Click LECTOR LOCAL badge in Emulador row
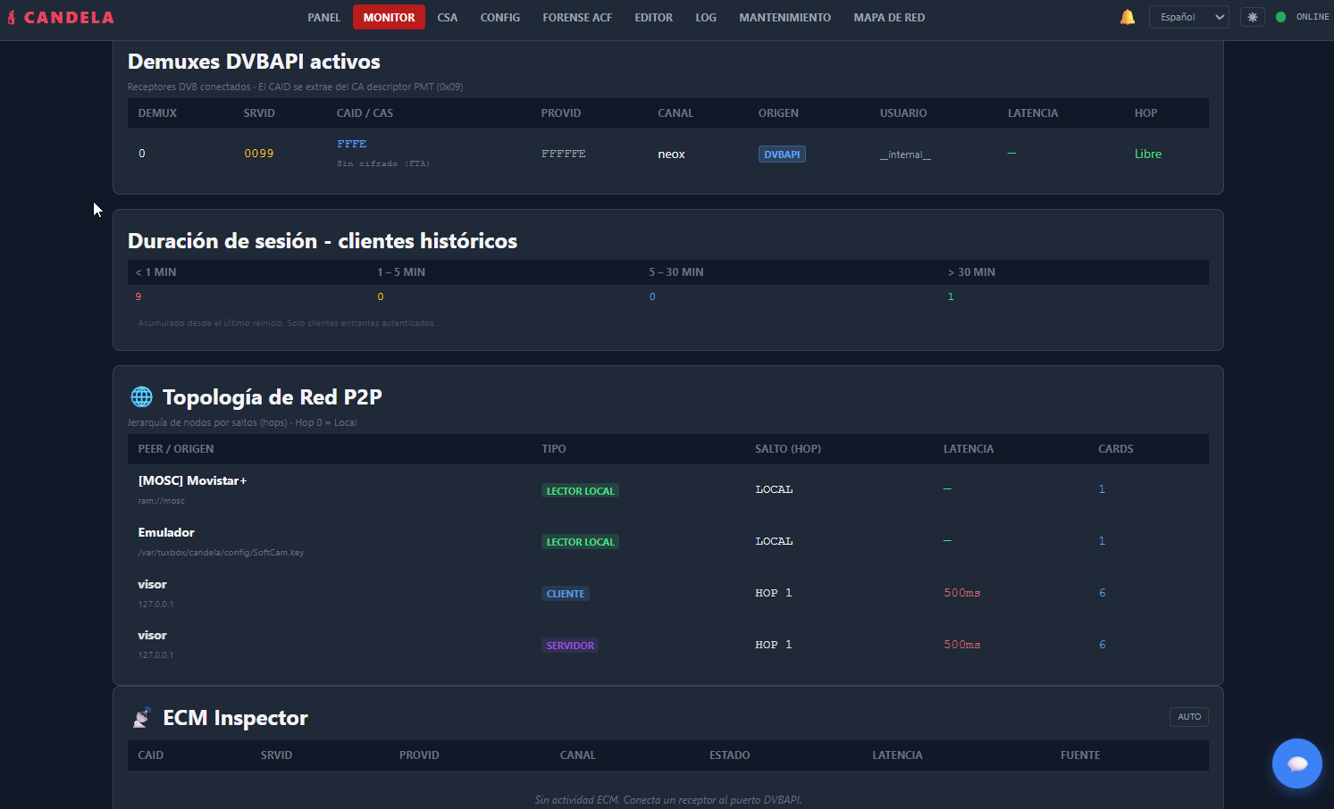Image resolution: width=1334 pixels, height=809 pixels. click(x=581, y=542)
